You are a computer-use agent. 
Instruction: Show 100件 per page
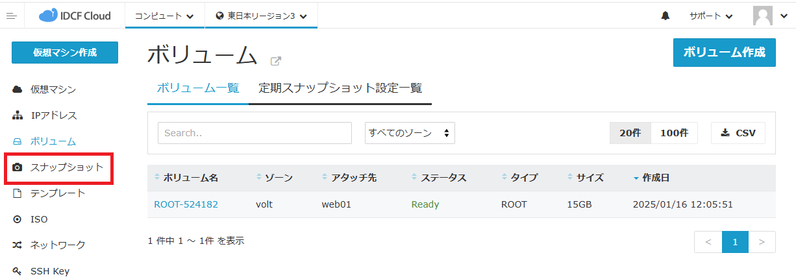click(674, 133)
